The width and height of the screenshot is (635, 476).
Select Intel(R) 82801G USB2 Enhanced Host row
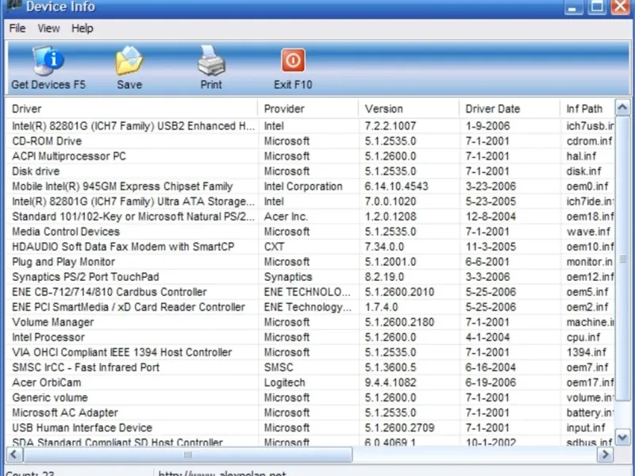(x=310, y=126)
